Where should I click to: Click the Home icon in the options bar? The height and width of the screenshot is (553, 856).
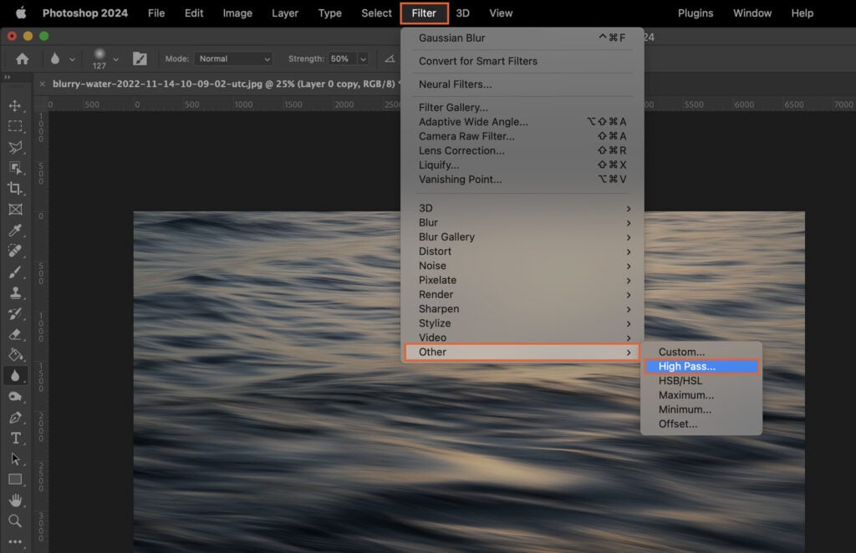click(x=23, y=58)
